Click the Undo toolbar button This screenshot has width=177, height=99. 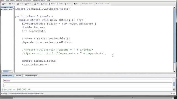coord(59,4)
